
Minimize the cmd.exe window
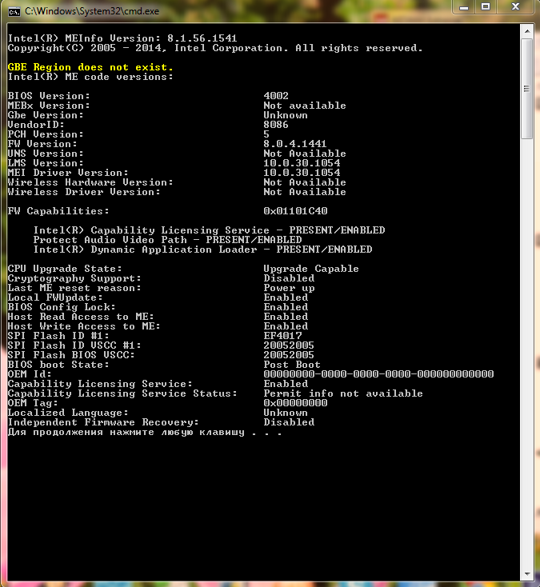464,7
